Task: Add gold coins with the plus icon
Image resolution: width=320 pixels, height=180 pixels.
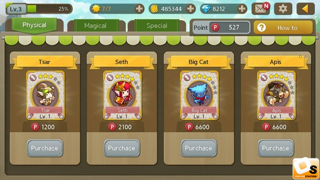Action: (x=190, y=9)
